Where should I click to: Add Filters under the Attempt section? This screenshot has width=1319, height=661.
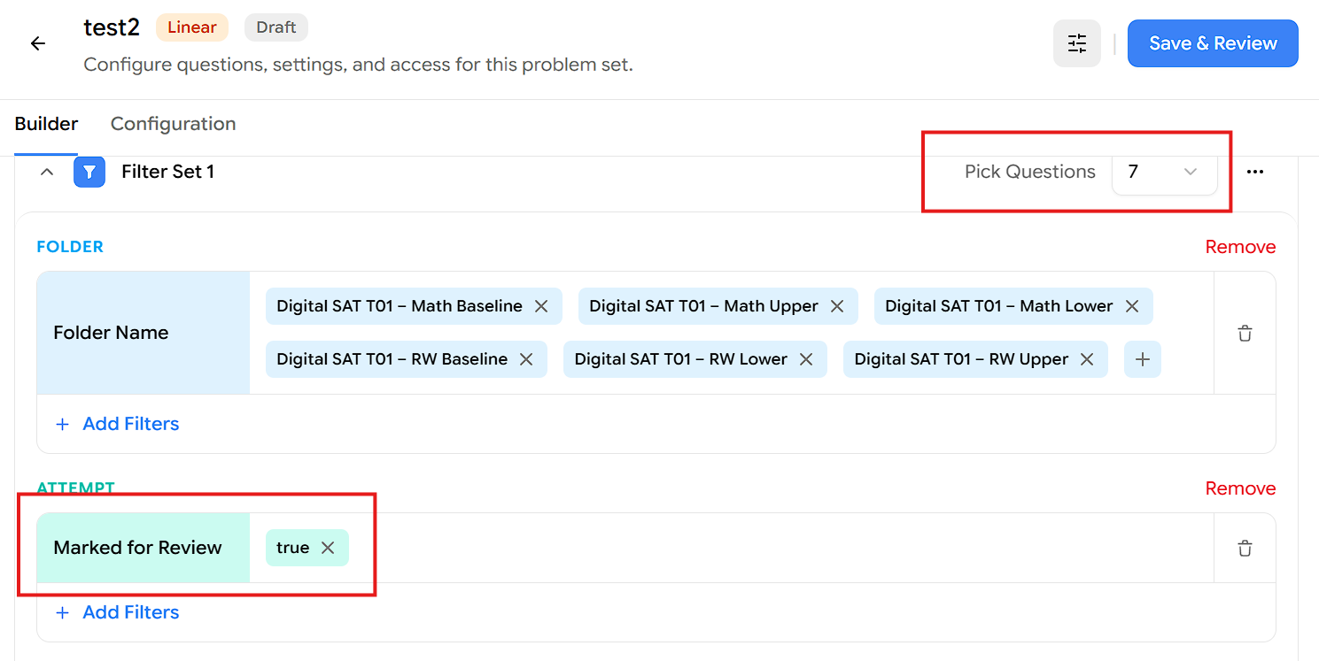[x=117, y=612]
